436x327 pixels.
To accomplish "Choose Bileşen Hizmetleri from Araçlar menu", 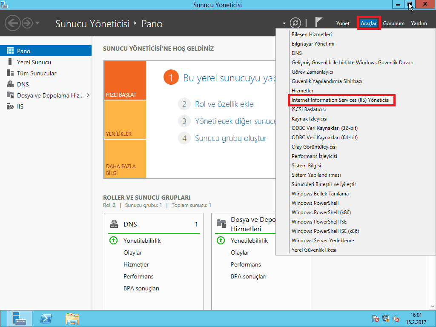I will point(311,34).
